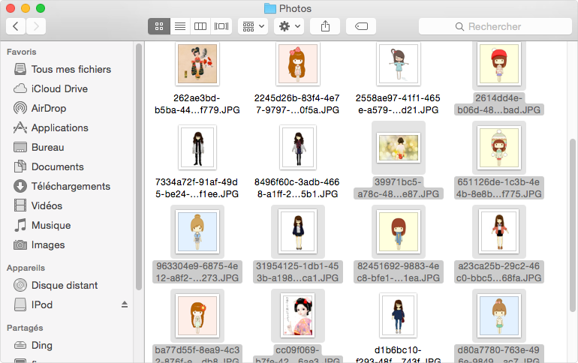Eject the IPod device
The height and width of the screenshot is (363, 578).
125,304
